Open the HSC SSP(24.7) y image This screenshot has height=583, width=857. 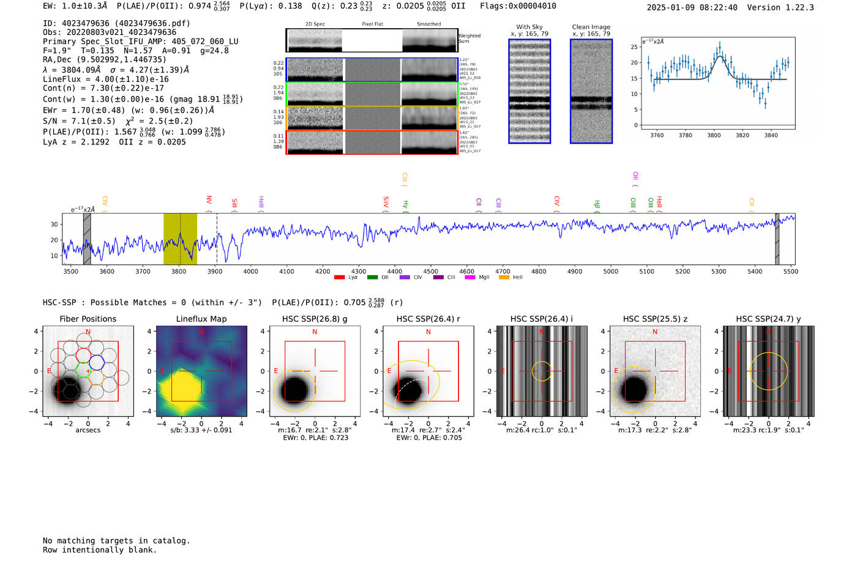(769, 371)
